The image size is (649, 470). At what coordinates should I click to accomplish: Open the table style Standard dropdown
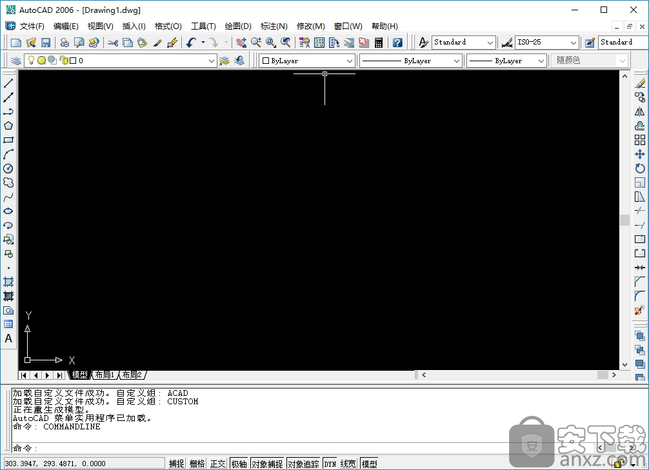pos(623,42)
